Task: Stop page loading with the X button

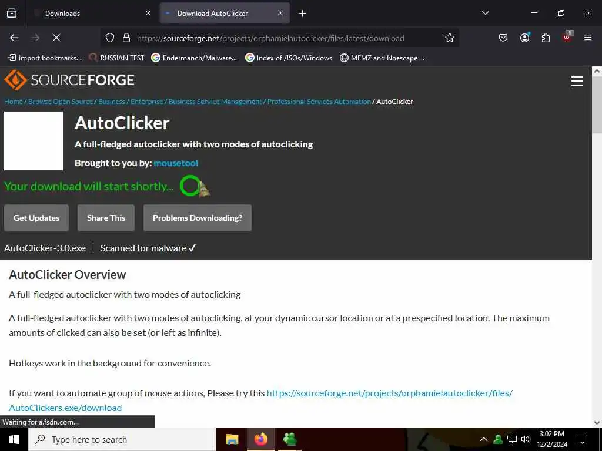Action: [x=56, y=38]
